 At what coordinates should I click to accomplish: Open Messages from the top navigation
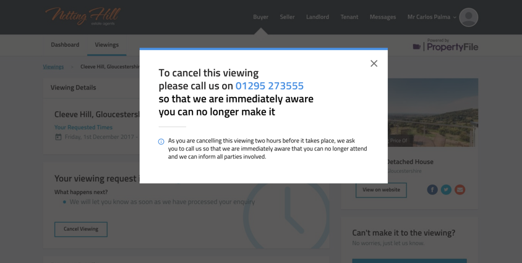click(382, 17)
